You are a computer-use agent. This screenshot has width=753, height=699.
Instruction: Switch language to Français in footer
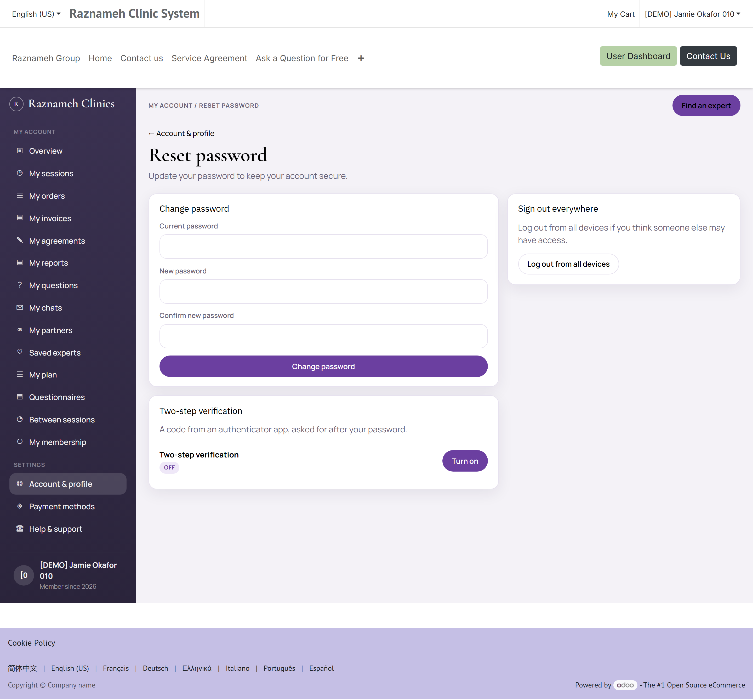click(x=116, y=668)
